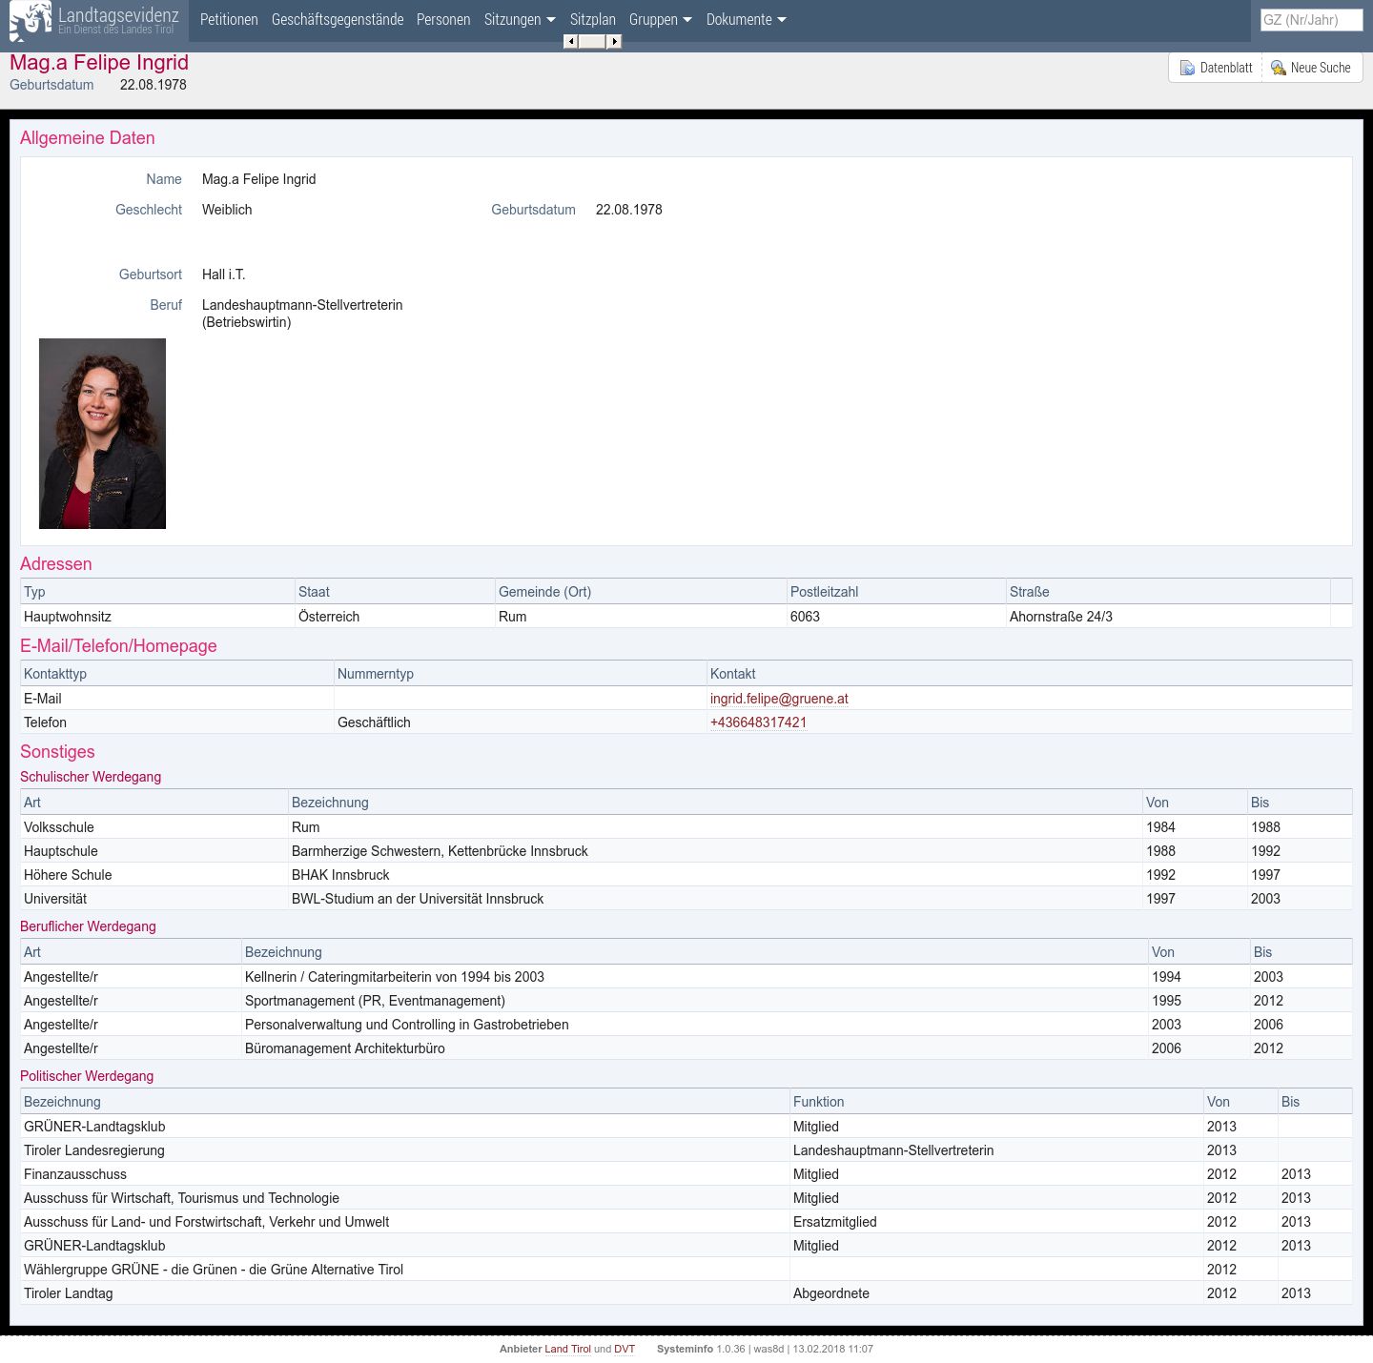The width and height of the screenshot is (1373, 1363).
Task: Click the Datenblatt button
Action: point(1216,68)
